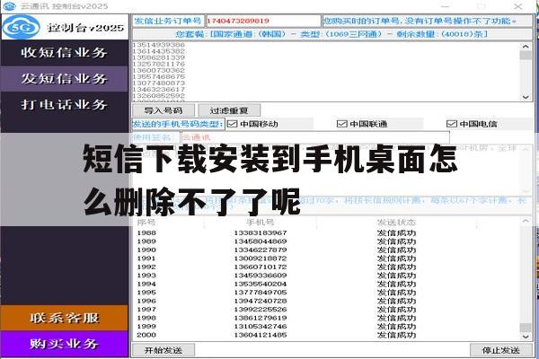Select phone number 13557468675 in list
Screen dimensions: 539x359
tap(158, 76)
